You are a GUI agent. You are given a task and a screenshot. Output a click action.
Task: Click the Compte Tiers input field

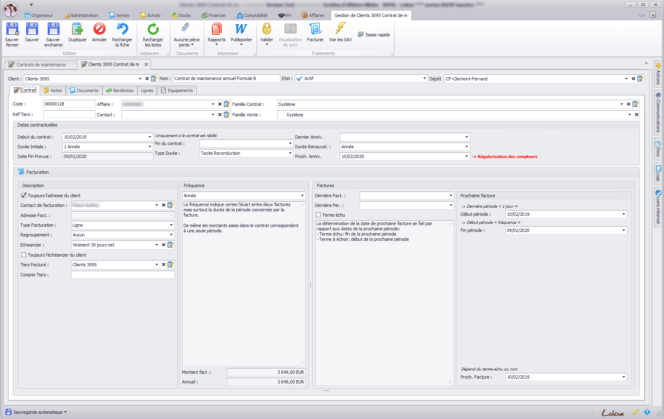123,275
